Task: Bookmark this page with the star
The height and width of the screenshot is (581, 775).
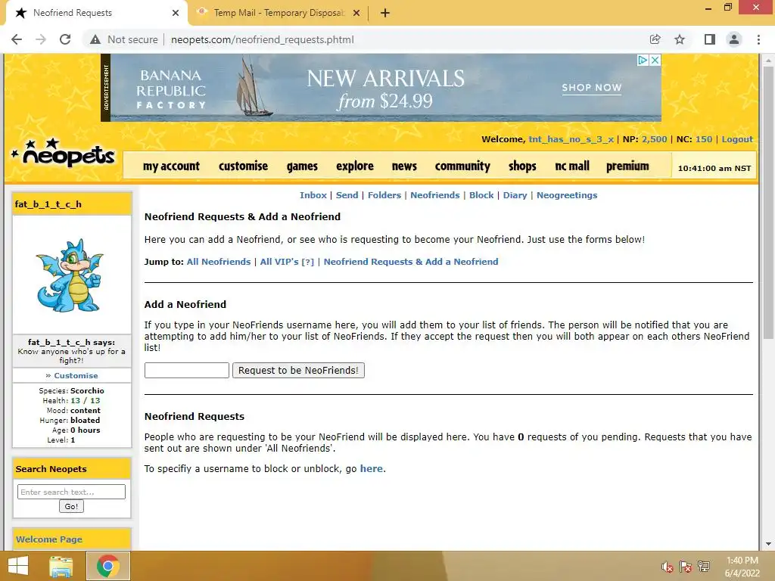Action: tap(680, 39)
